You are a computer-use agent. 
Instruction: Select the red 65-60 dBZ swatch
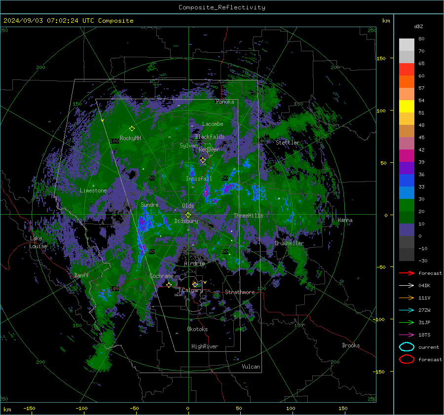[x=407, y=69]
